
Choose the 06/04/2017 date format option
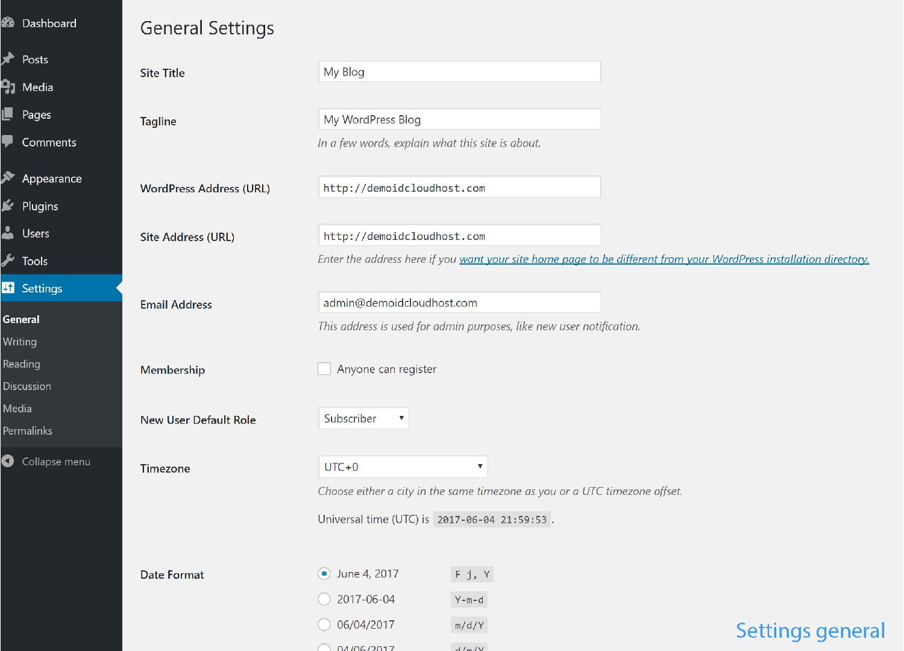(324, 624)
